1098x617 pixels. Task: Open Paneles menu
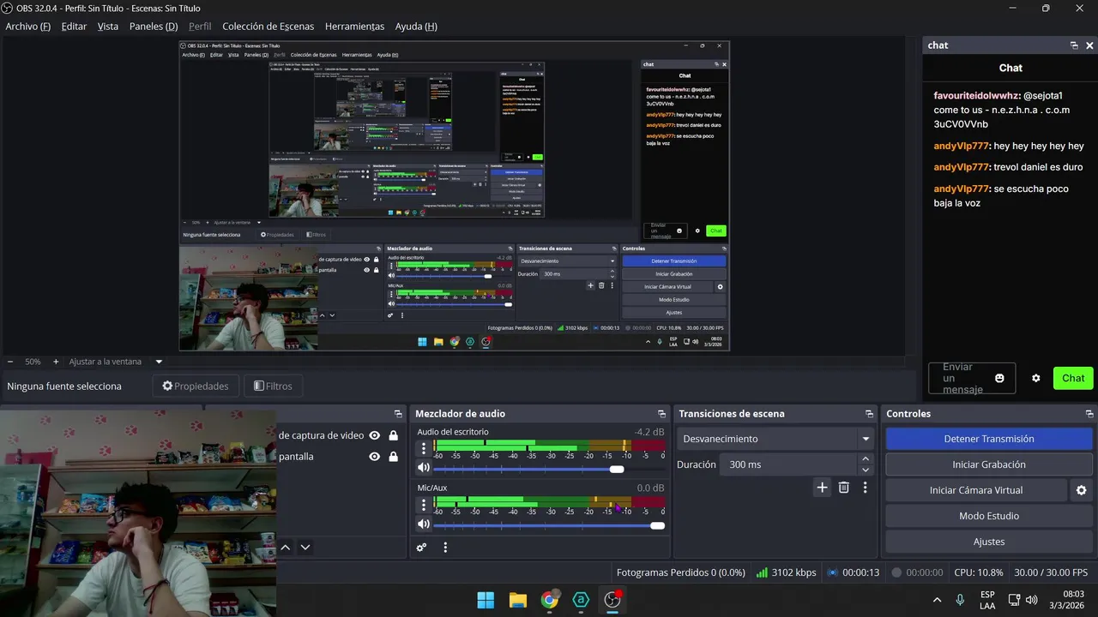[x=154, y=27]
